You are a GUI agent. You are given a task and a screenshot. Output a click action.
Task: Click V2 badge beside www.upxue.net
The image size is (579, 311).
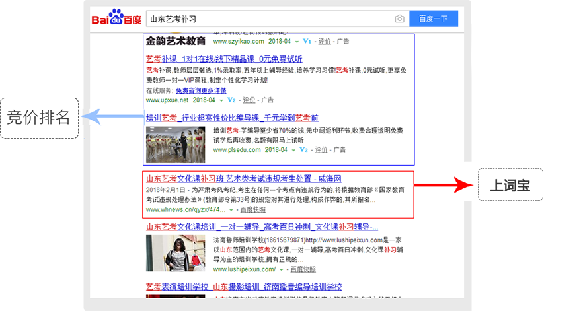click(231, 100)
